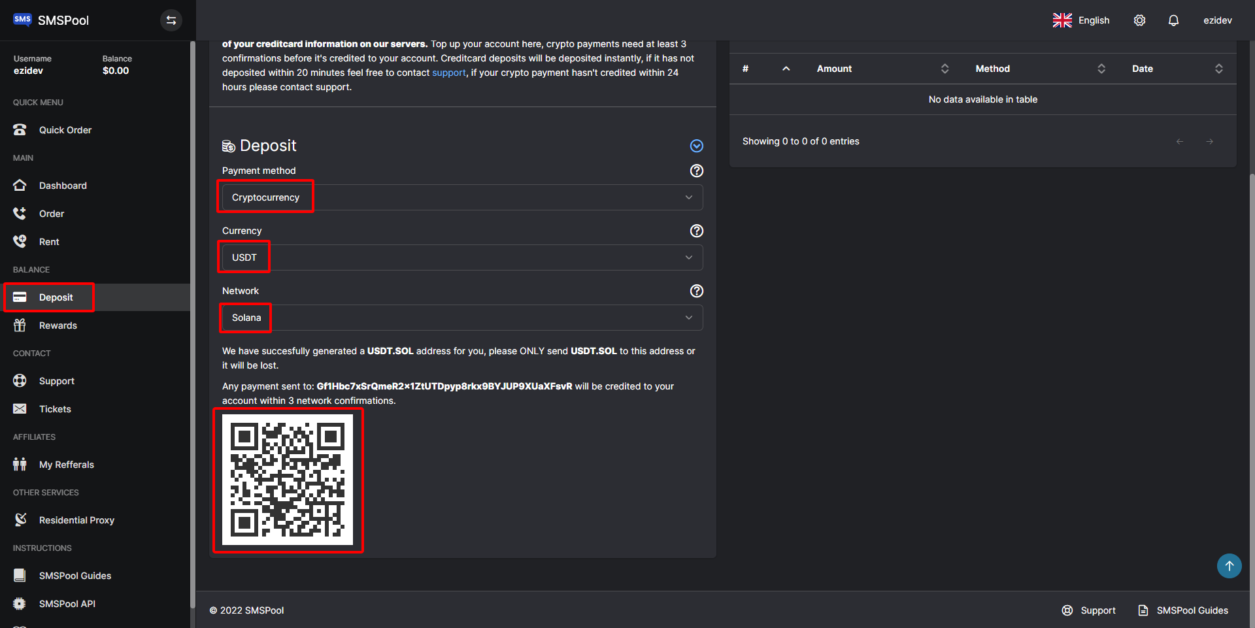Click the Currency help icon
This screenshot has height=628, width=1255.
(697, 231)
